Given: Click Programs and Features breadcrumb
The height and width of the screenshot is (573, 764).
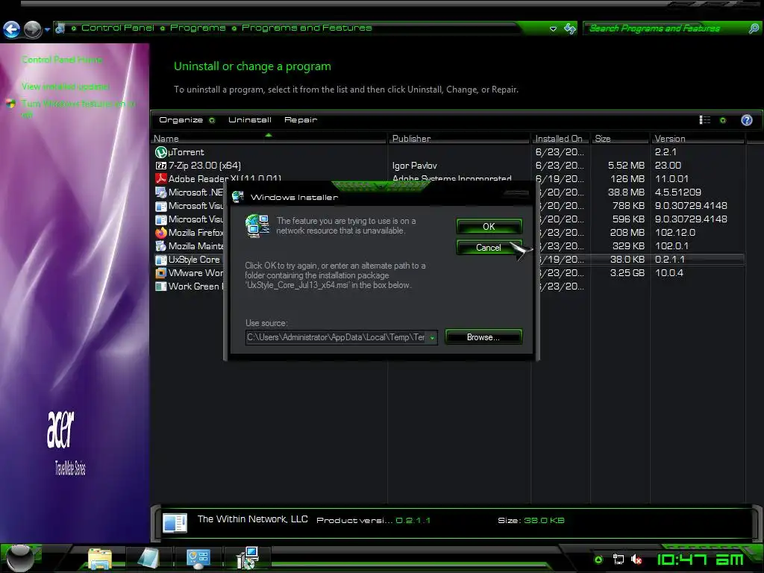Looking at the screenshot, I should (x=307, y=28).
